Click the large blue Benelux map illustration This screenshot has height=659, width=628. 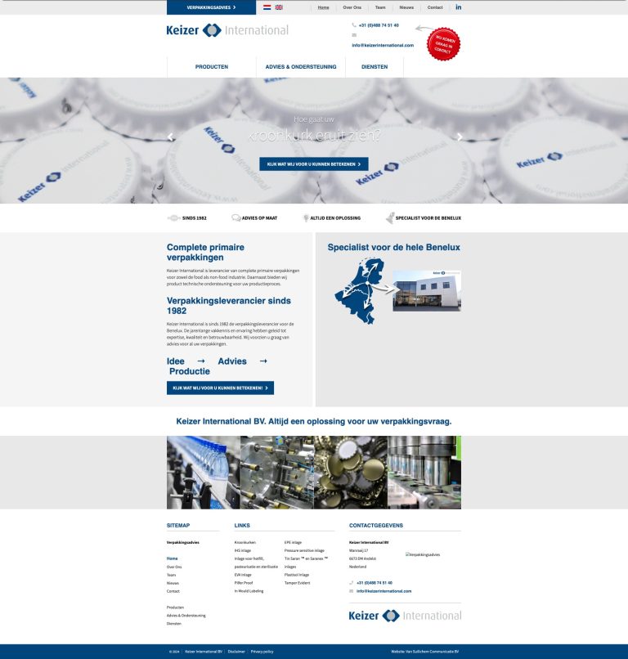click(360, 291)
